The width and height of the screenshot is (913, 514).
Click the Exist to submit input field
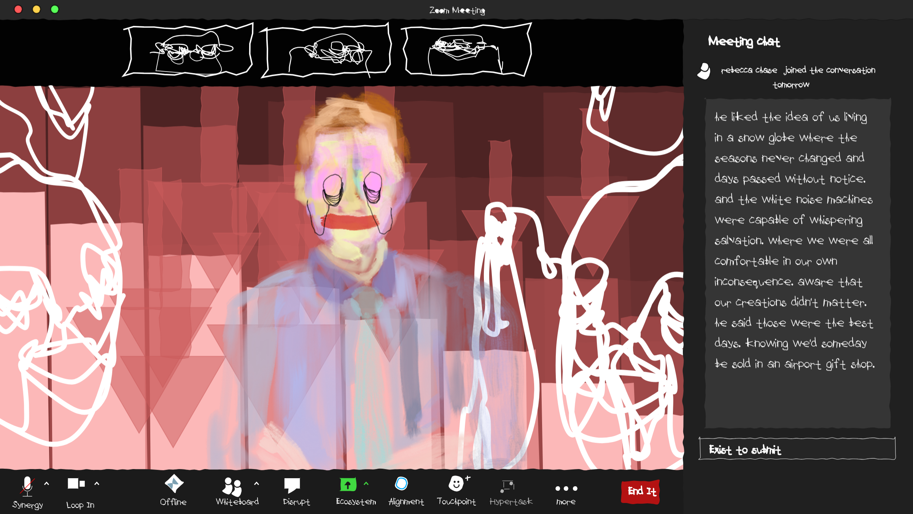click(x=797, y=450)
